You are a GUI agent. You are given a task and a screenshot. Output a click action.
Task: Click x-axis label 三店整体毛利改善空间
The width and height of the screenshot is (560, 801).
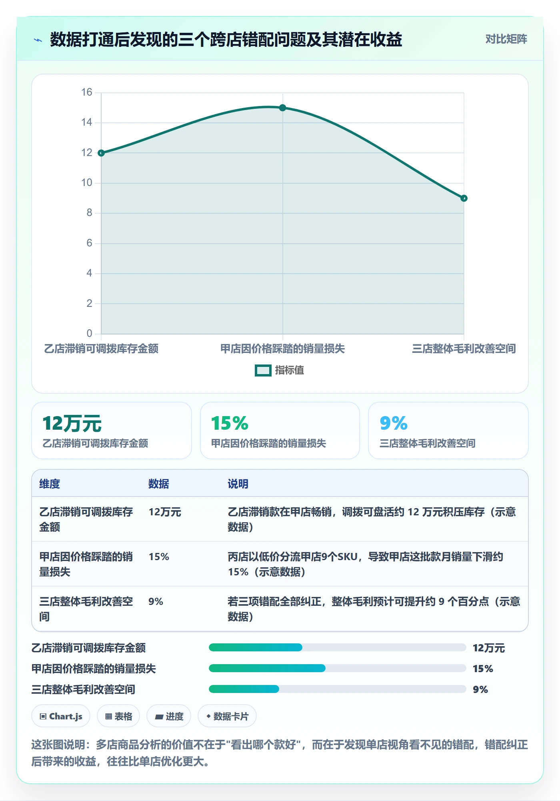point(464,349)
